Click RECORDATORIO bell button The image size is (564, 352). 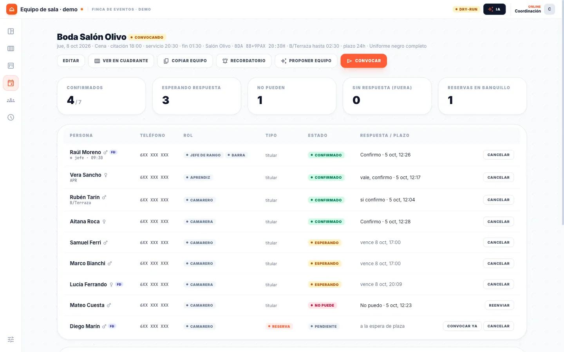244,61
